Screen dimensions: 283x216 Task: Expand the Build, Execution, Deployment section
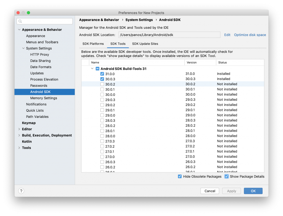19,135
